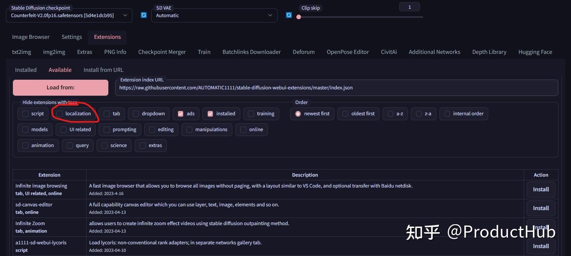This screenshot has height=256, width=571.
Task: Open the Install from URL tab
Action: coord(103,70)
